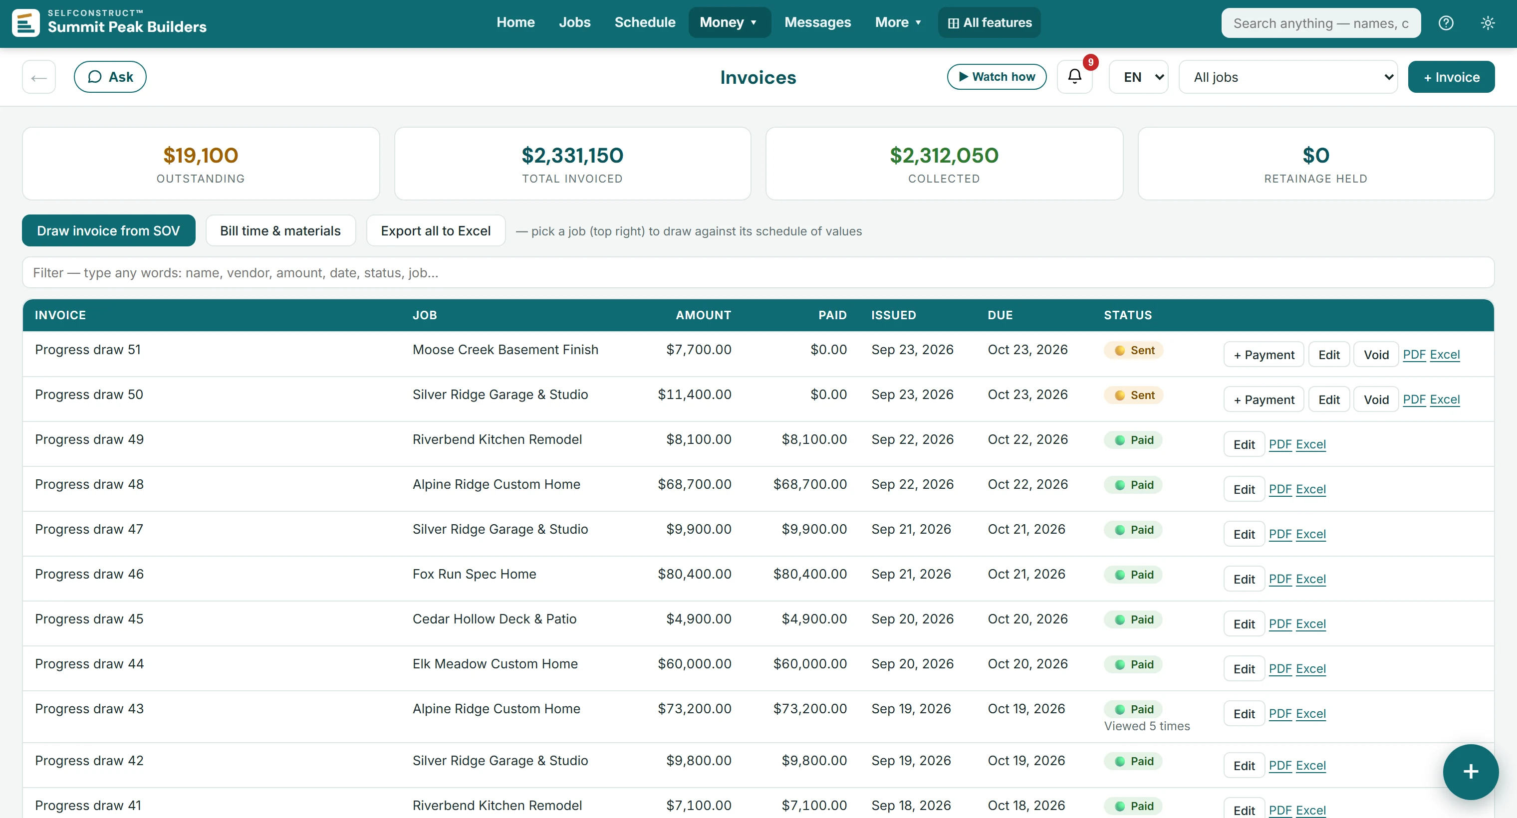Click the $19,100 Outstanding card
Viewport: 1517px width, 818px height.
tap(201, 164)
